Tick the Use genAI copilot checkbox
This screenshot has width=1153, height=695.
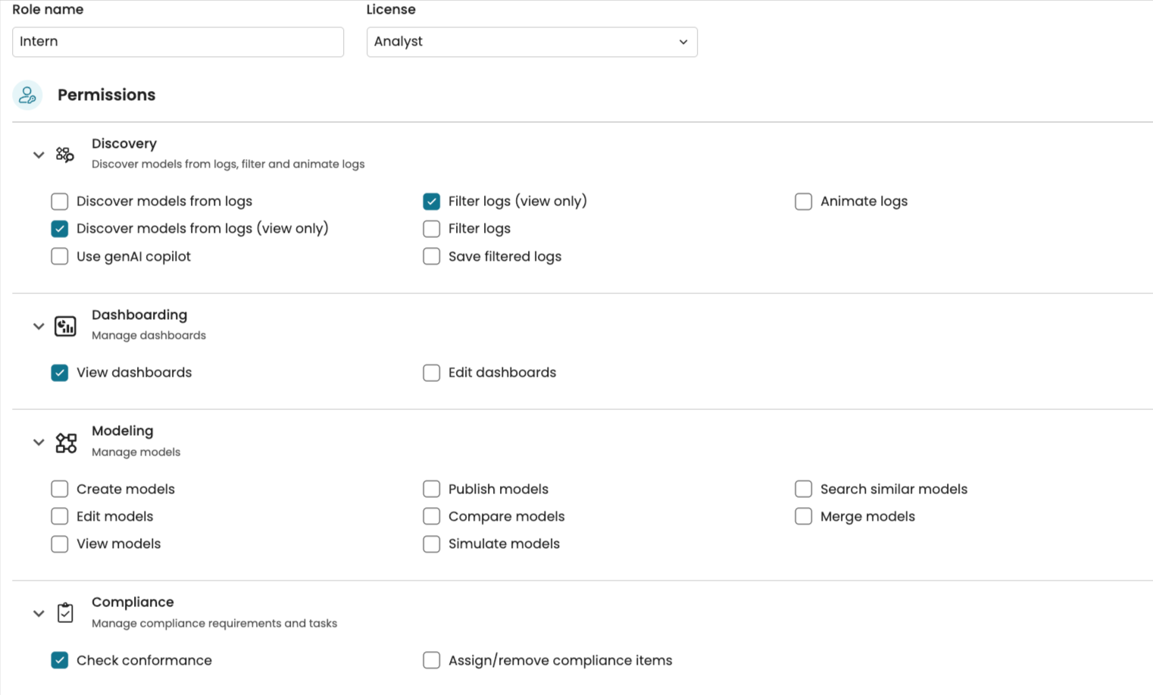60,256
